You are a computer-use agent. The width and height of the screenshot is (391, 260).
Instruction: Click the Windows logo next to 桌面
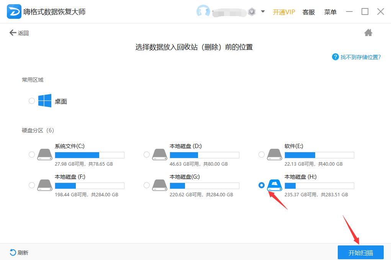(x=45, y=100)
